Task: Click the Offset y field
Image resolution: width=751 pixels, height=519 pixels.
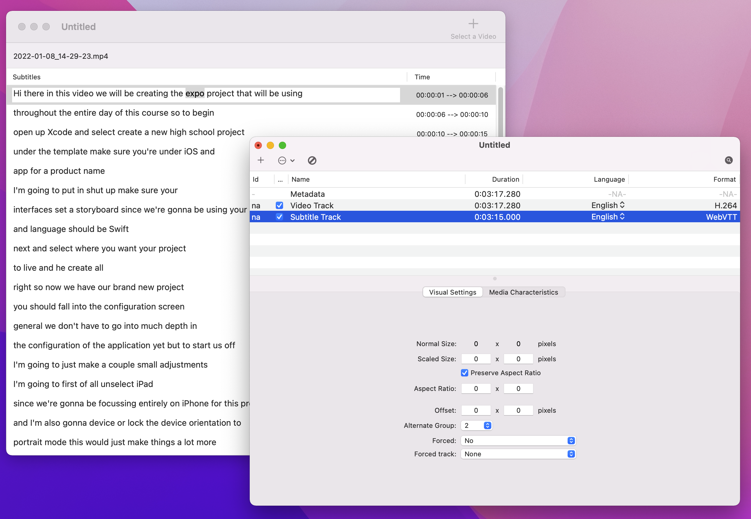Action: pos(518,410)
